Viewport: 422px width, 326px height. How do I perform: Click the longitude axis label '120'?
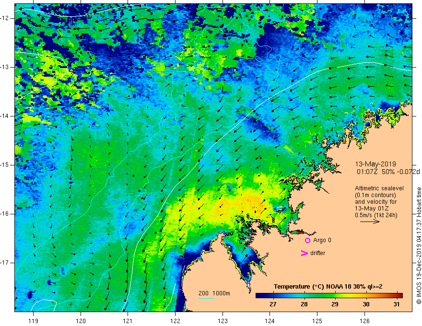(x=81, y=321)
